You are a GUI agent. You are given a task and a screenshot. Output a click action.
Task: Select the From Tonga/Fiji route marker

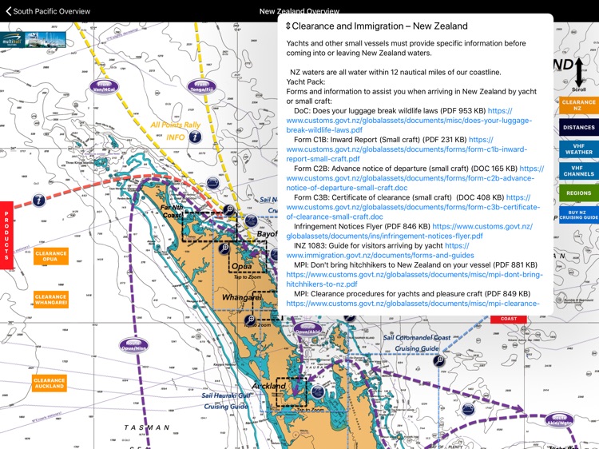tap(202, 87)
